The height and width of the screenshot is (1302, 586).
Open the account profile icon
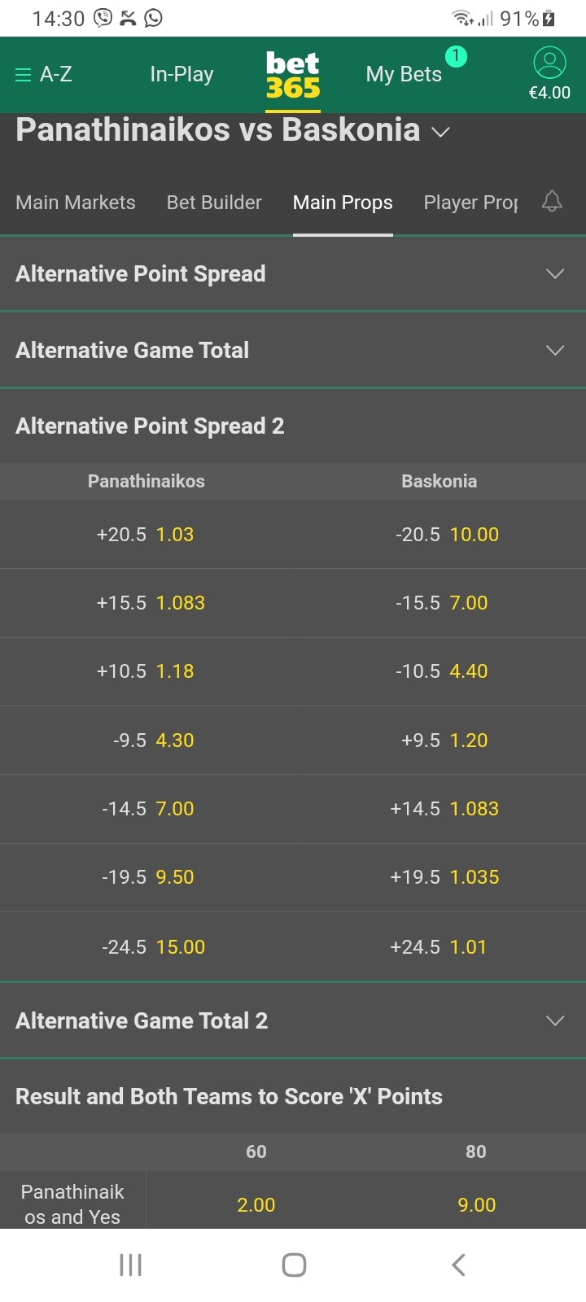(x=549, y=63)
